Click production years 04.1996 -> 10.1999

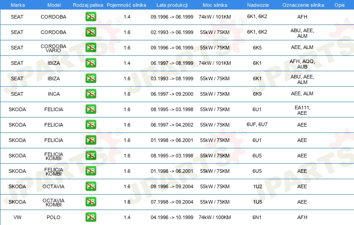pyautogui.click(x=172, y=217)
